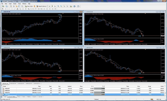Zoom in on the chart
Screen dimensions: 167x101
coord(58,6)
